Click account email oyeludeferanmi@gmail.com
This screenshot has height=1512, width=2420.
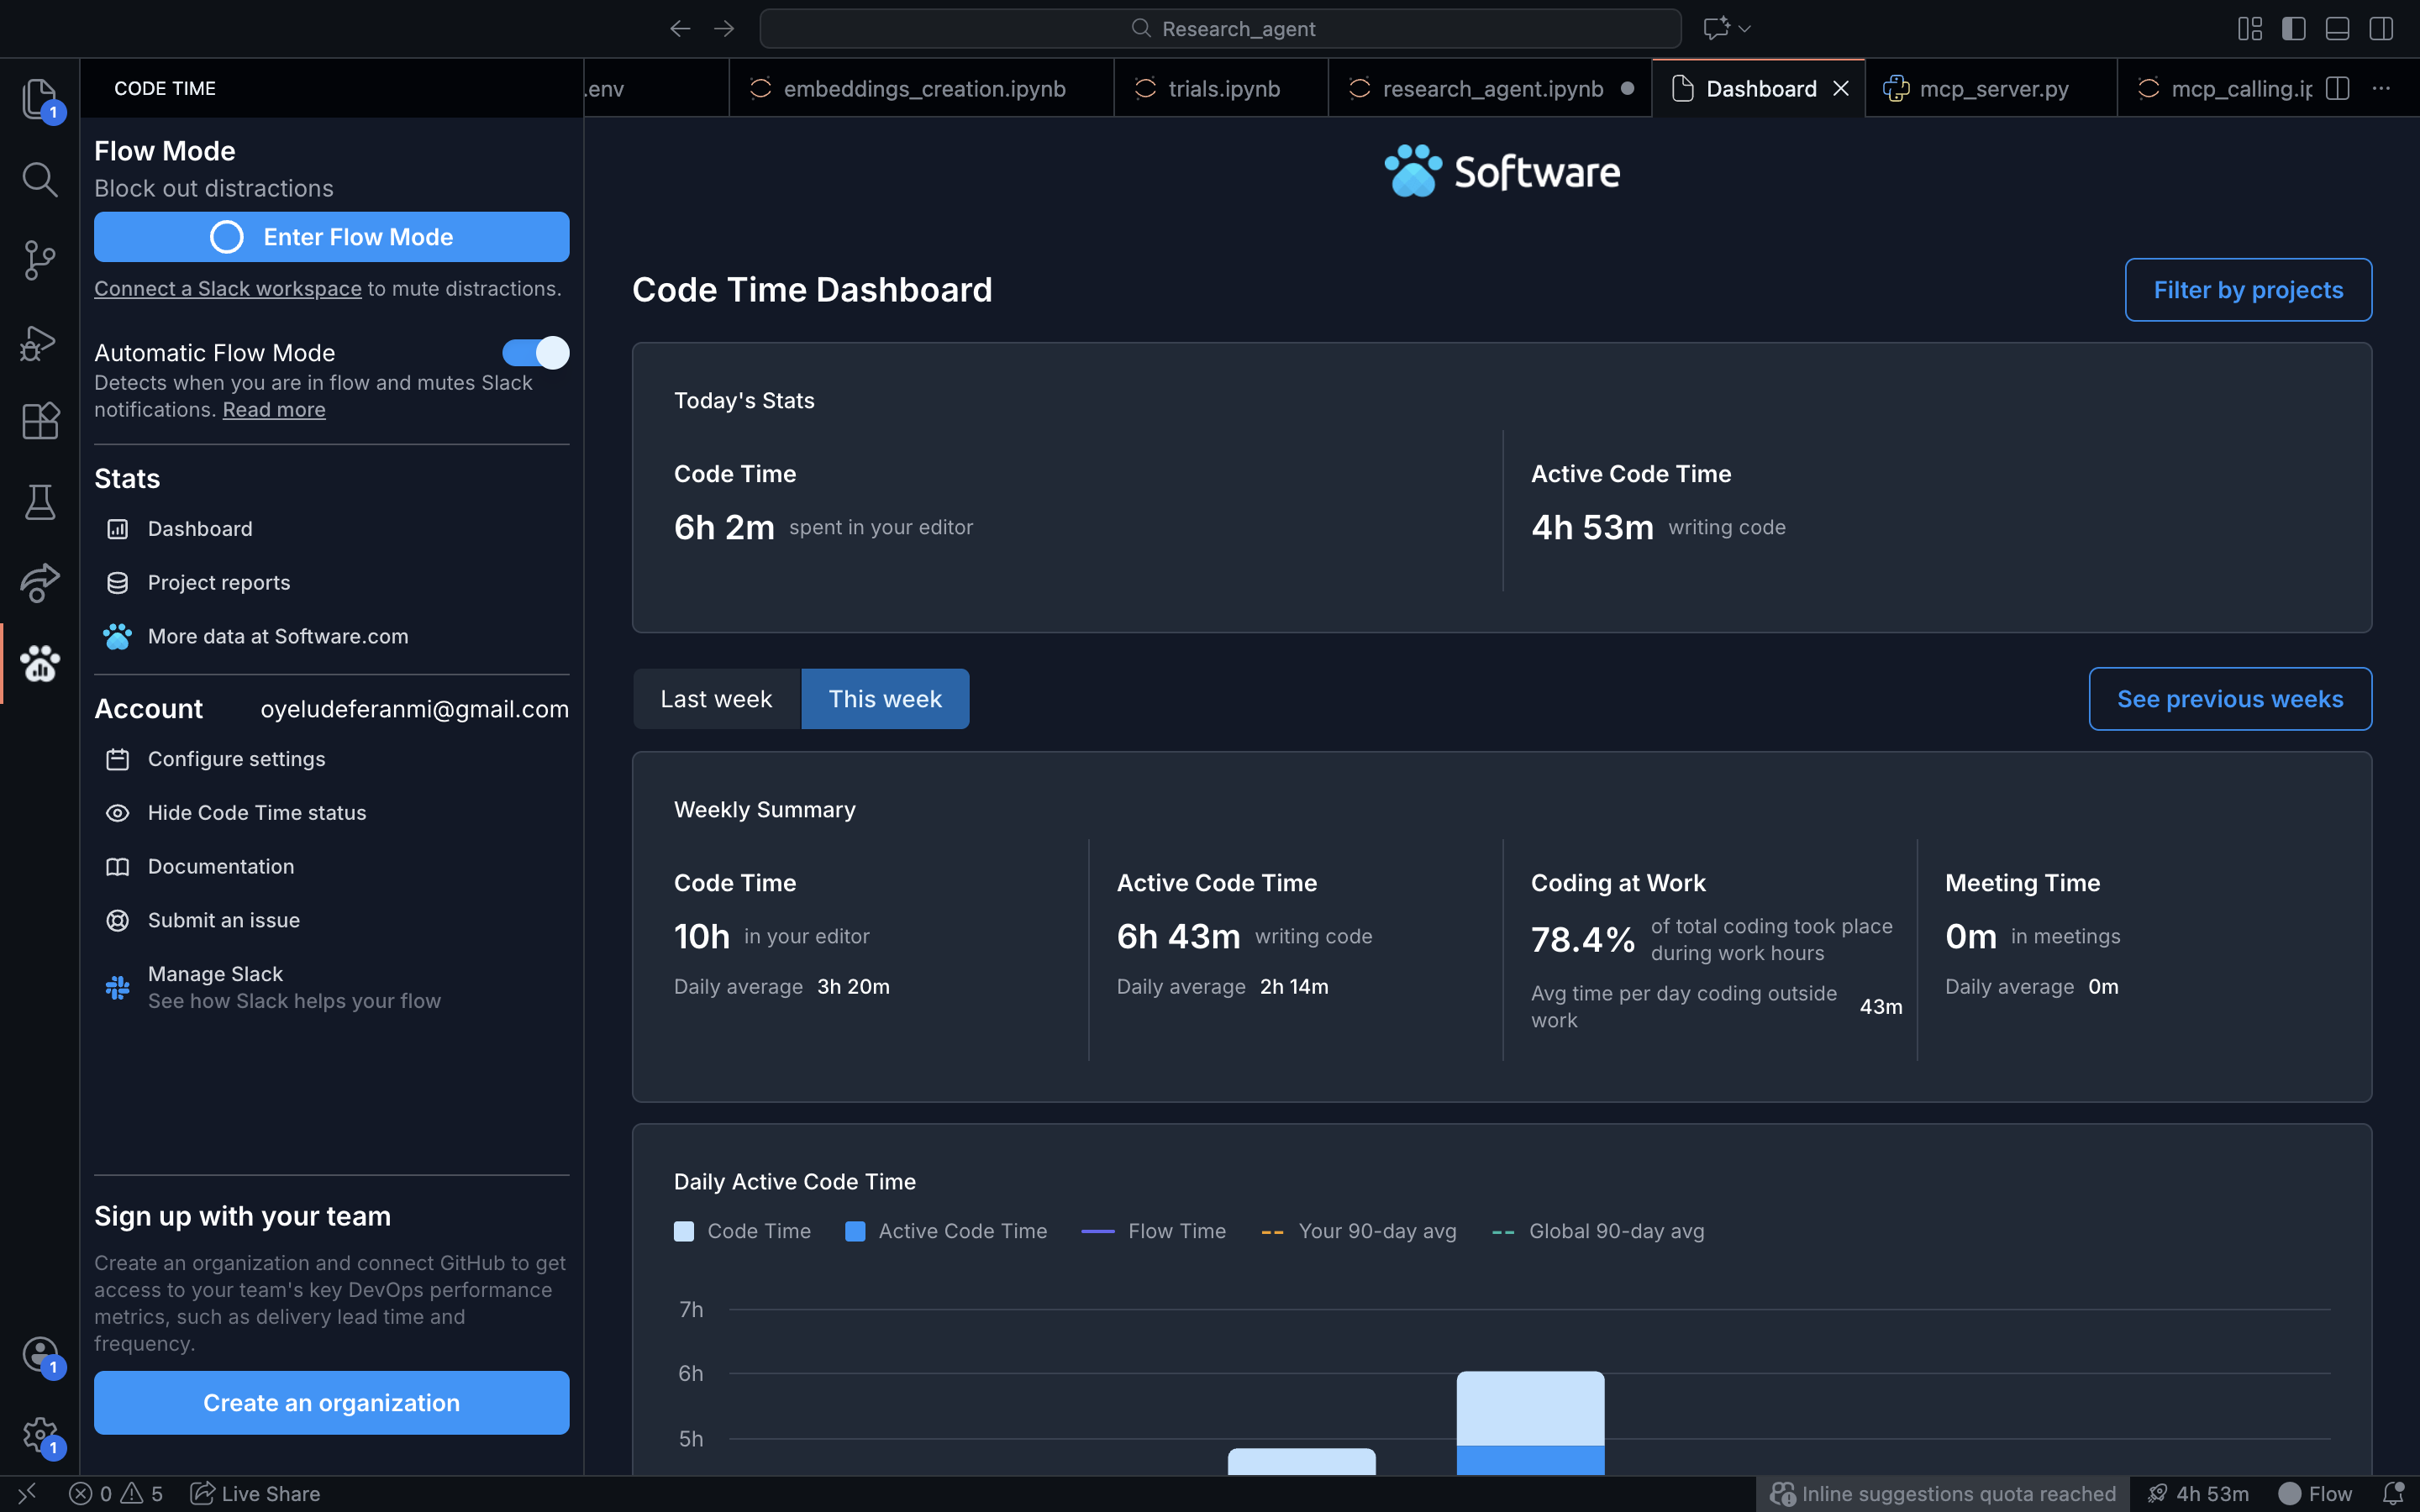(415, 709)
